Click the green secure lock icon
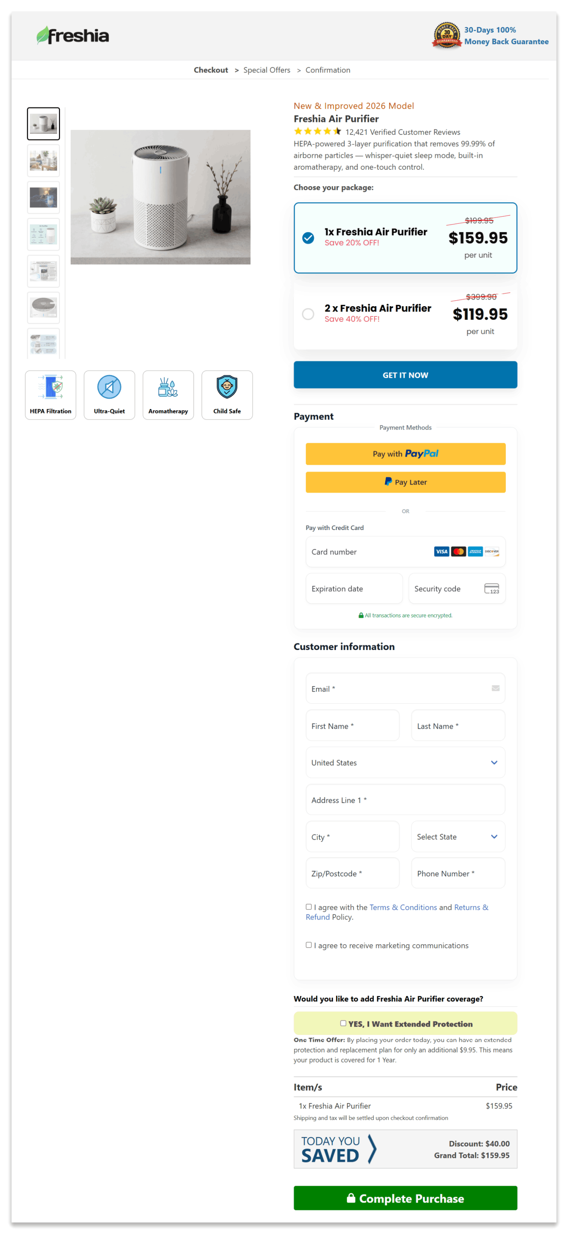Screen dimensions: 568x1234 pyautogui.click(x=361, y=616)
